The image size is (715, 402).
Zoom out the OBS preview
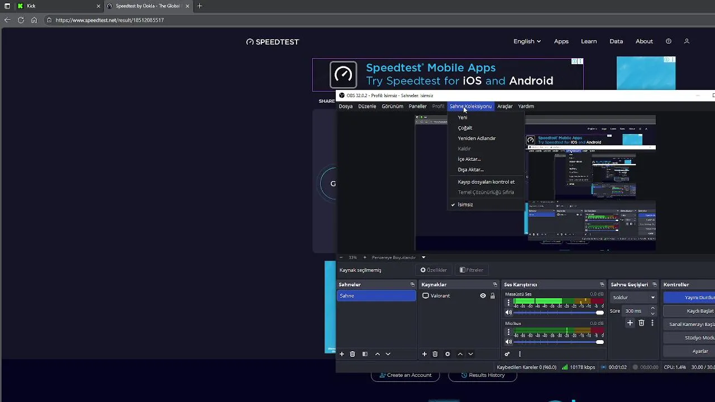pos(341,257)
